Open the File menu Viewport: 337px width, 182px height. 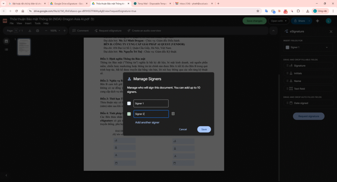12,24
